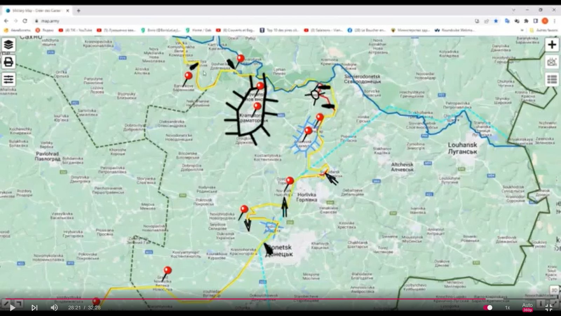This screenshot has width=561, height=316.
Task: Switch map to 3D view
Action: point(554,290)
